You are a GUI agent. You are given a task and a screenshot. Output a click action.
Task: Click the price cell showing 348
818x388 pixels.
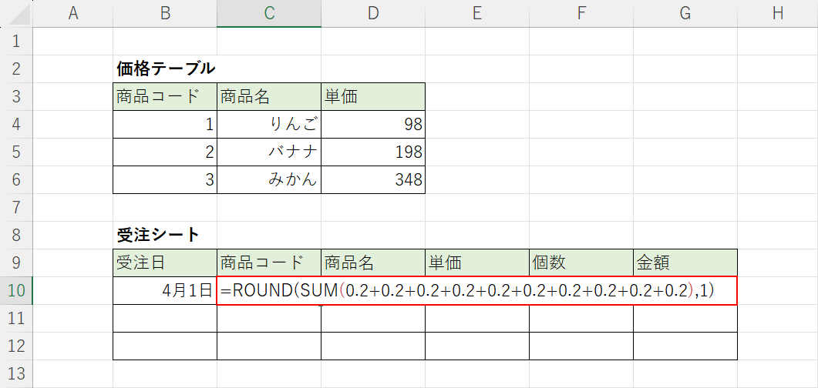click(373, 179)
